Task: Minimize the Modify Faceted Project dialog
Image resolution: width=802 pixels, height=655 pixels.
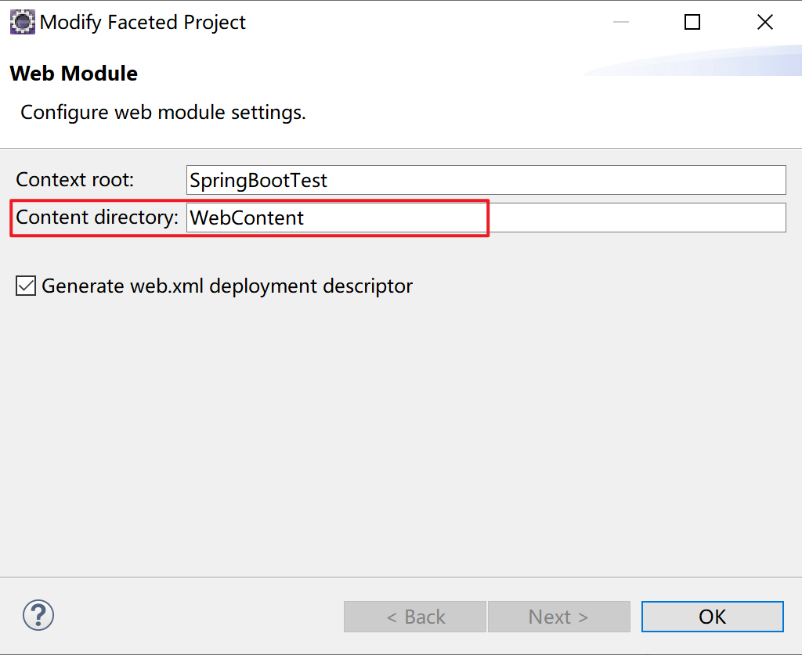Action: coord(621,22)
